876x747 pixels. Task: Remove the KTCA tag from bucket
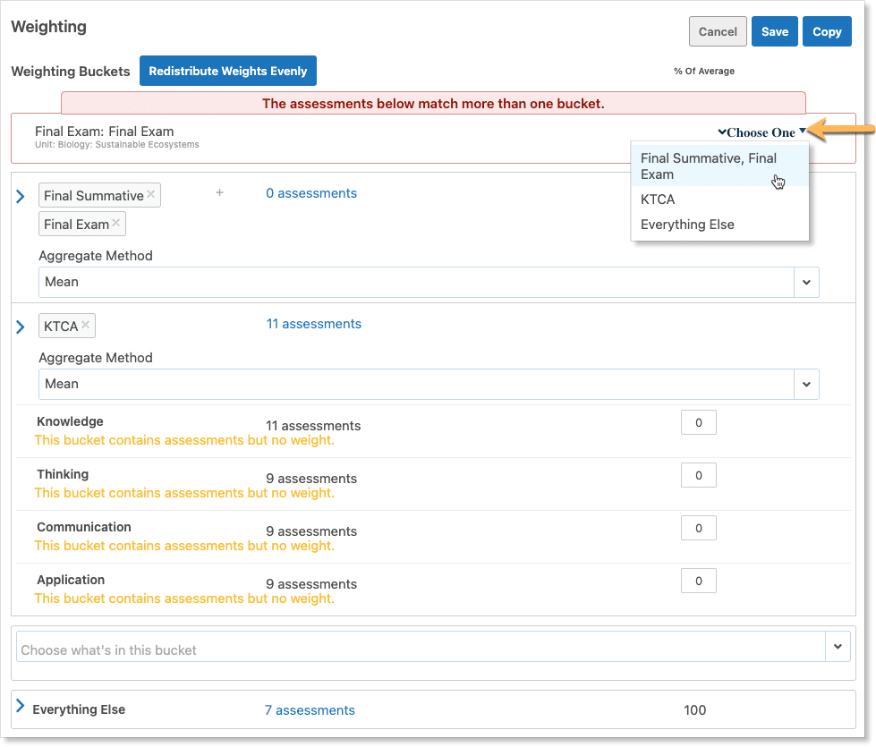pyautogui.click(x=86, y=326)
